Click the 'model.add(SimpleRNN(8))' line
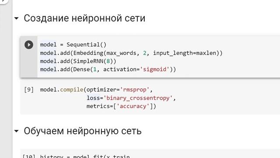 pyautogui.click(x=78, y=61)
